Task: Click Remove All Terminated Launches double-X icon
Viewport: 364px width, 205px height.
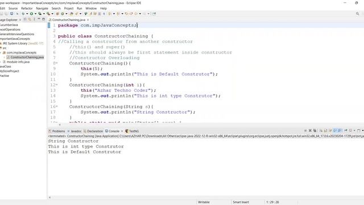Action: click(x=315, y=130)
